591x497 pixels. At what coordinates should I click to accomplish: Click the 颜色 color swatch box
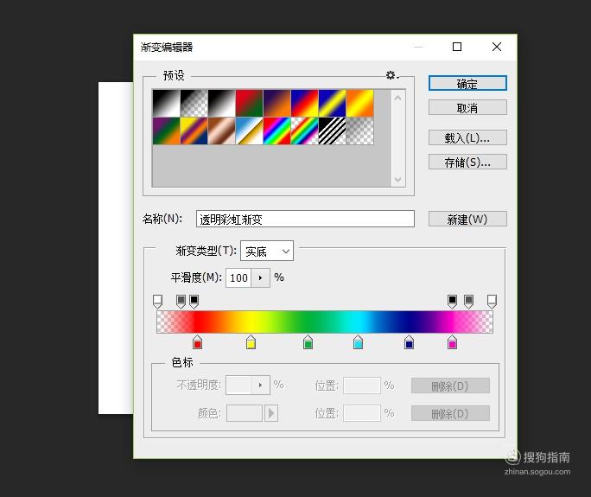pyautogui.click(x=245, y=413)
